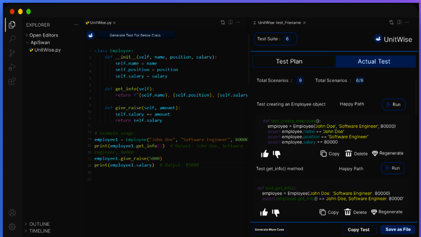Click the Total Scenarios value 9

pos(300,80)
